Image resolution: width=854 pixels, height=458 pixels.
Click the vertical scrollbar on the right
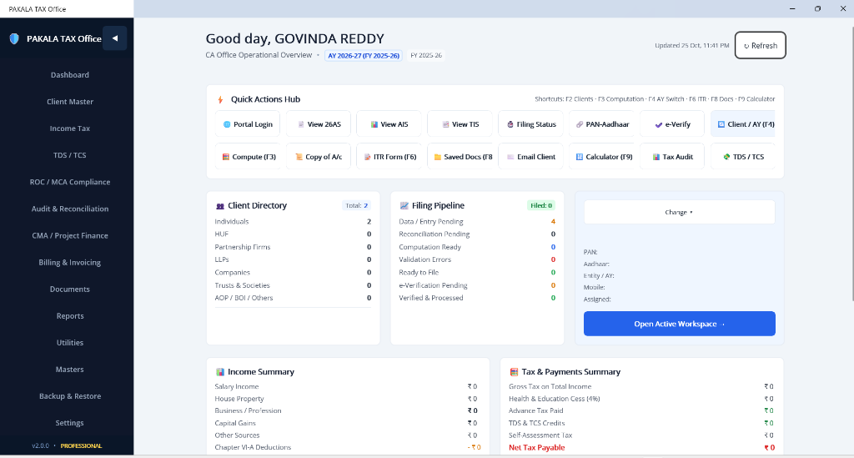[851, 164]
